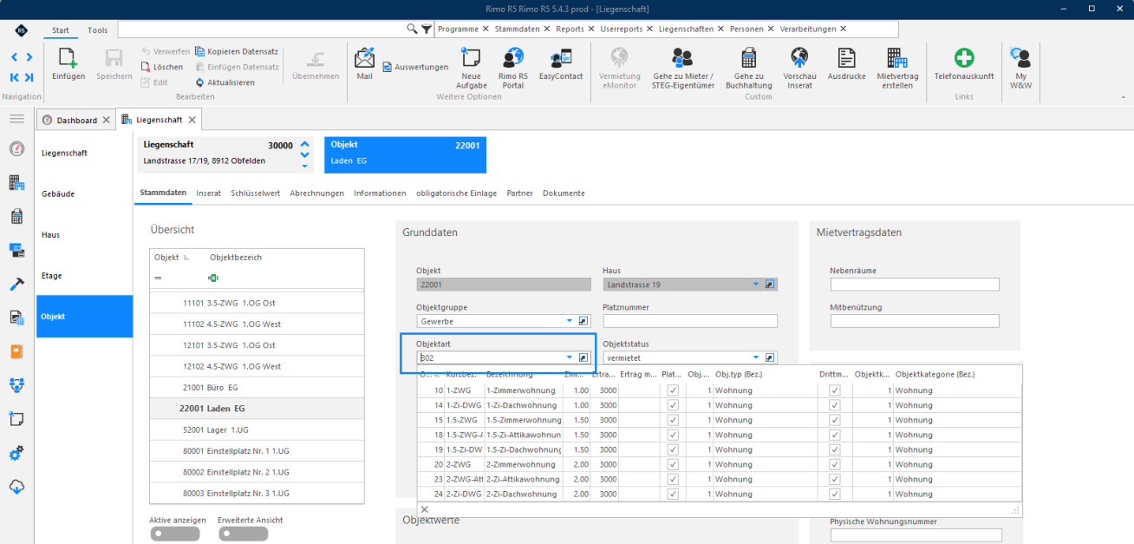Open the Dashboard tab
Viewport: 1134px width, 544px height.
pos(77,120)
